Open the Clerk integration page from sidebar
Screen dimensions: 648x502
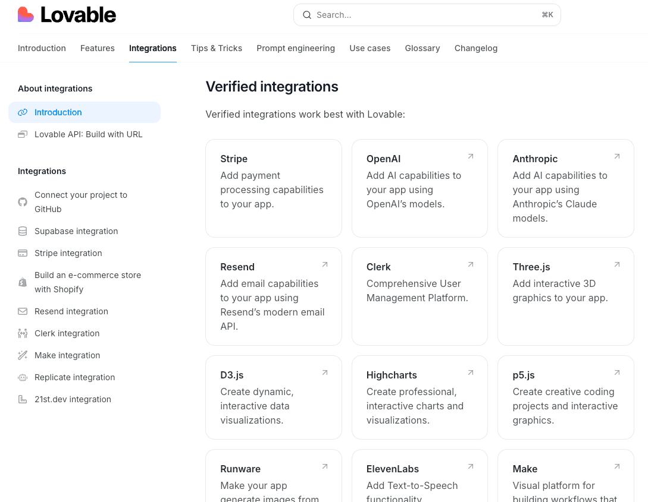coord(67,333)
